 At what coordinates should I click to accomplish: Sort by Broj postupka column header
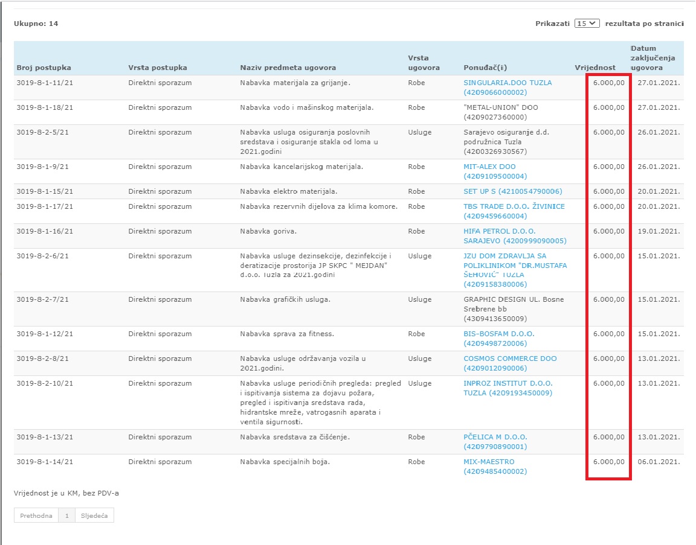43,68
